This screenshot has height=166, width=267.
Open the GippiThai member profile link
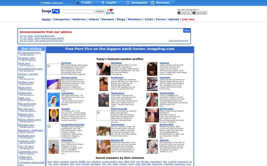click(x=67, y=140)
